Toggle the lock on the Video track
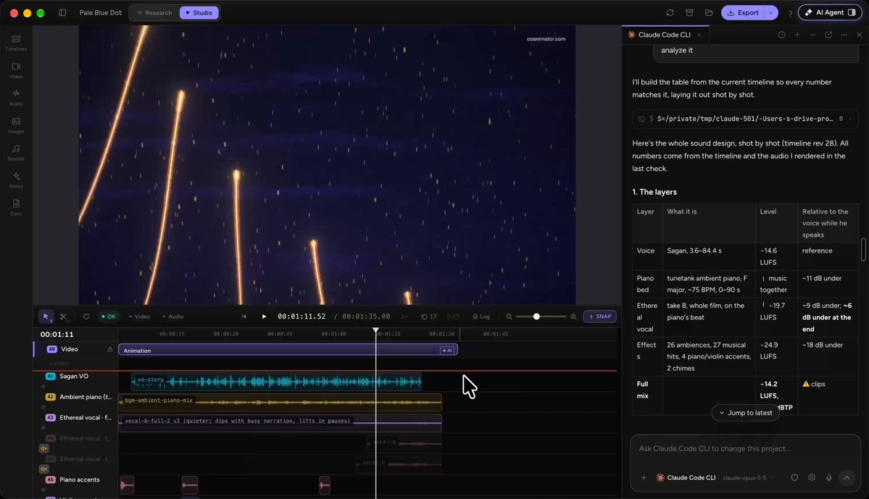 tap(109, 350)
